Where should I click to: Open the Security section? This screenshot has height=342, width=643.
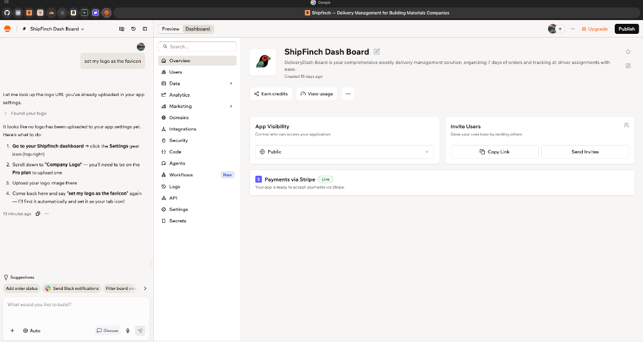[x=197, y=141]
